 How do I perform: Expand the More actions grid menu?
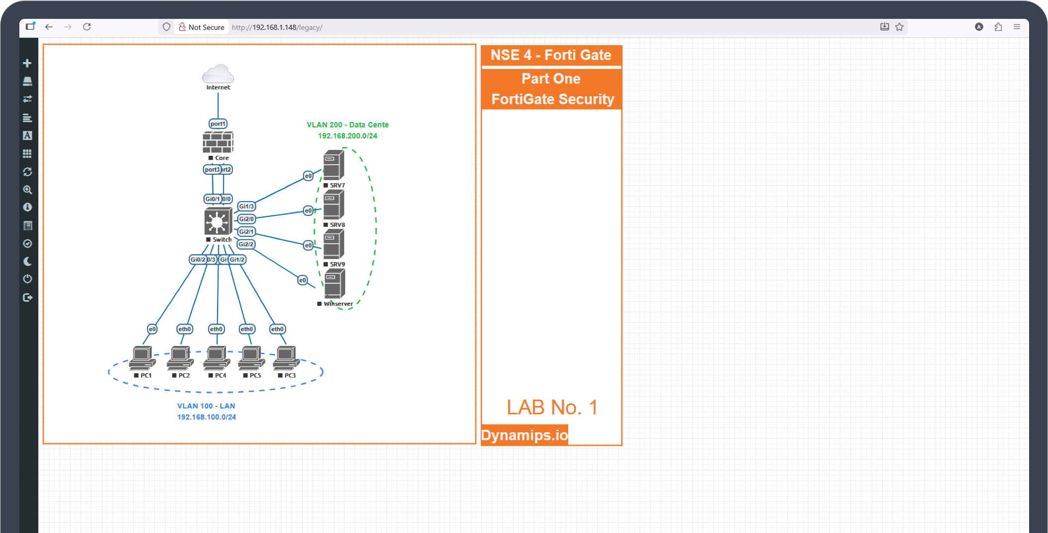click(x=27, y=153)
